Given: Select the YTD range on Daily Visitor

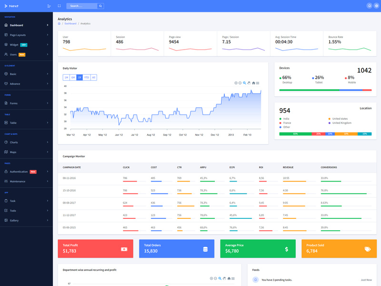Looking at the screenshot, I should (87, 77).
